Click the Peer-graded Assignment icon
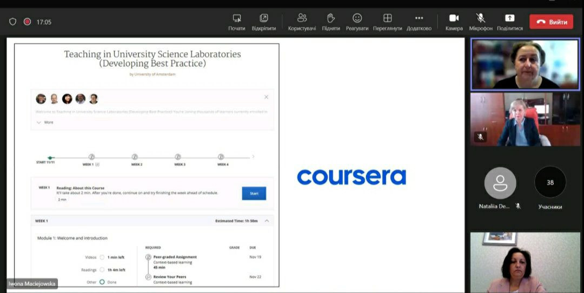584x293 pixels. coord(148,257)
